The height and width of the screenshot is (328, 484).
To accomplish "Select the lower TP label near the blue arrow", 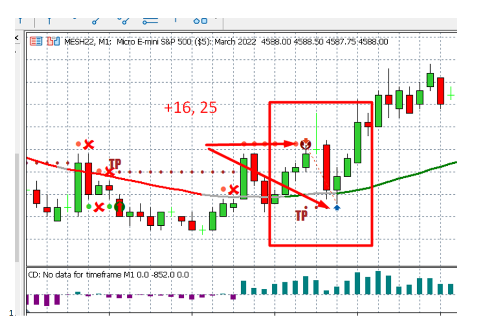I will click(x=301, y=215).
